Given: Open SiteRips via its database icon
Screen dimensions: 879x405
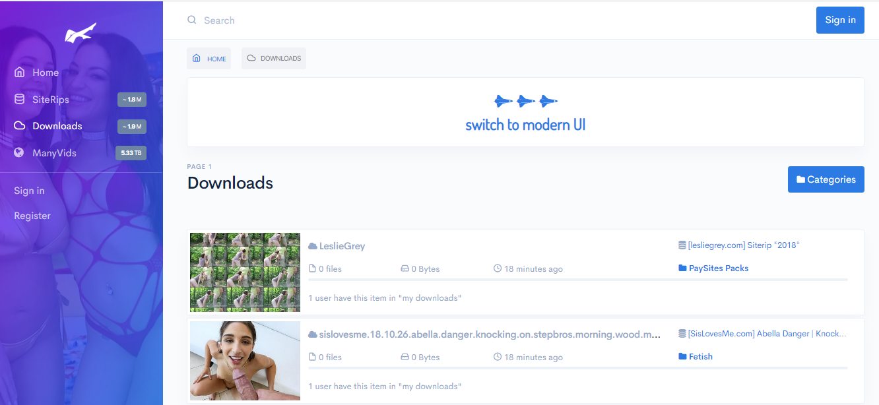Looking at the screenshot, I should pyautogui.click(x=20, y=100).
